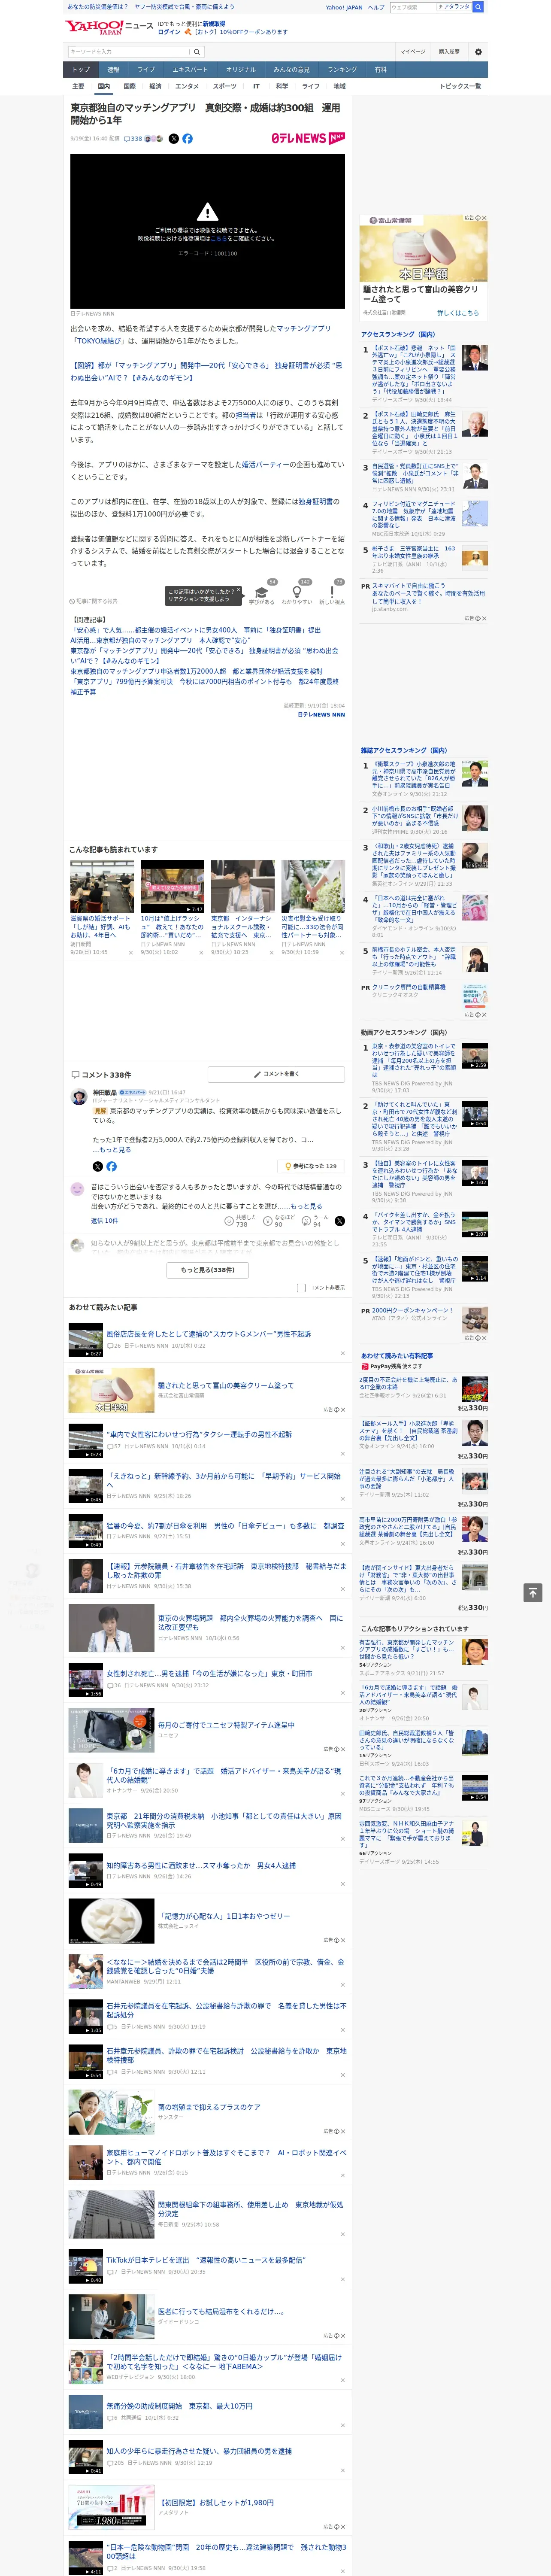The width and height of the screenshot is (551, 2576).
Task: Click 共感した reaction with 738 count
Action: click(241, 1221)
